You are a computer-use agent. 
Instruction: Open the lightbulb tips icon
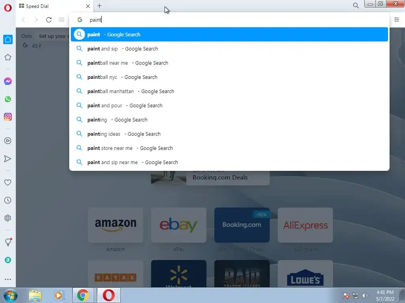pyautogui.click(x=8, y=242)
